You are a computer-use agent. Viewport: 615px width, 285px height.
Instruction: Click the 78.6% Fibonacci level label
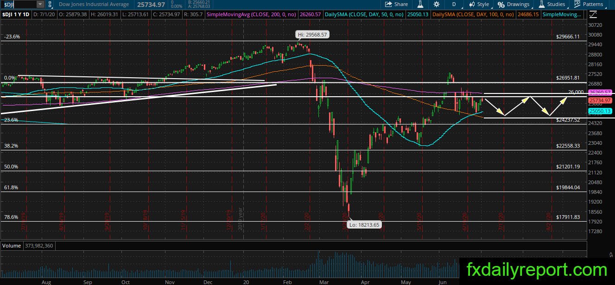tap(11, 217)
